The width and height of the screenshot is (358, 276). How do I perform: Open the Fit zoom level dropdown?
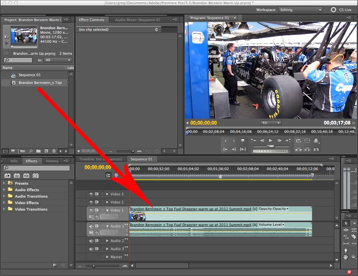pos(271,123)
